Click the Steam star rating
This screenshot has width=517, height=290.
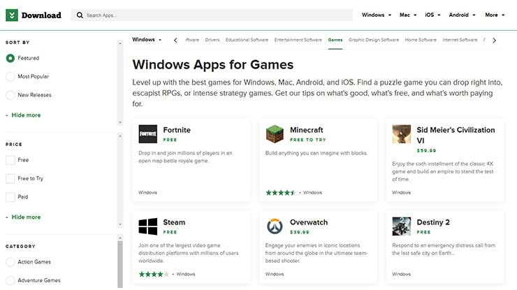pyautogui.click(x=154, y=274)
